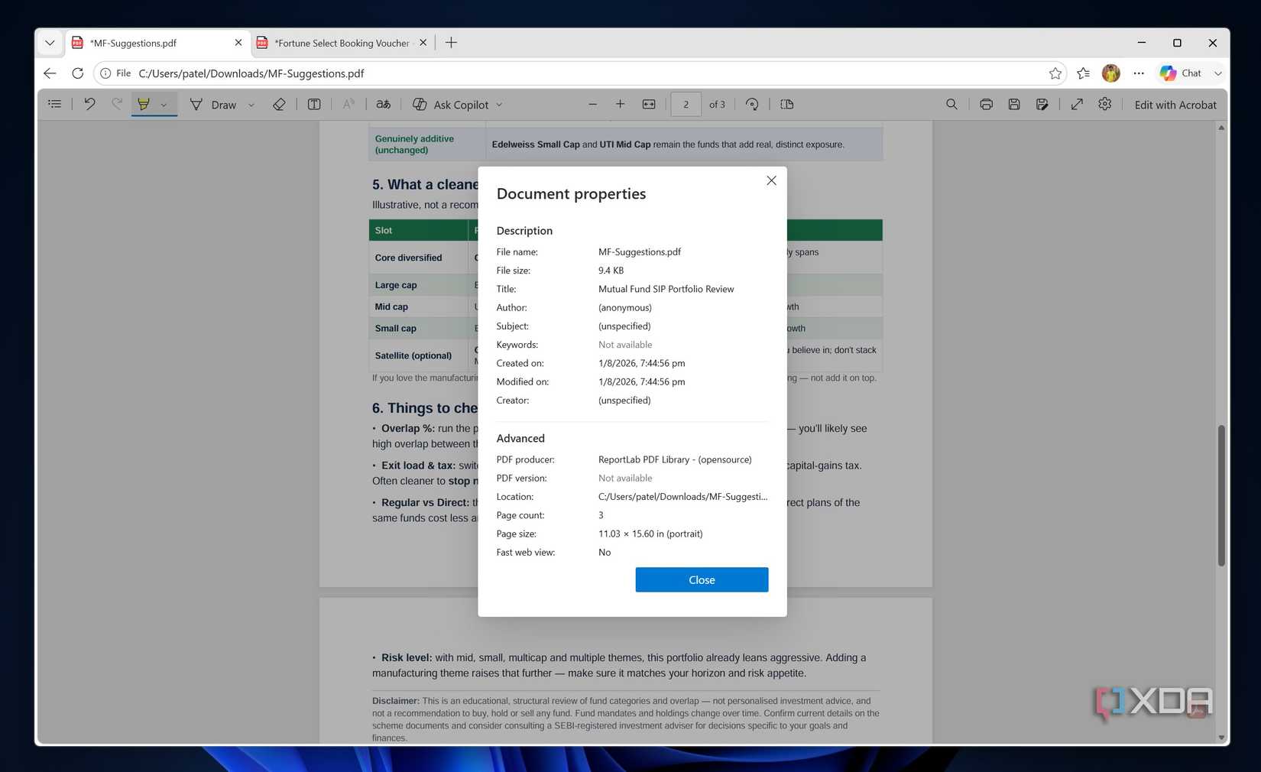This screenshot has height=772, width=1261.
Task: Switch the page view layout
Action: (x=787, y=104)
